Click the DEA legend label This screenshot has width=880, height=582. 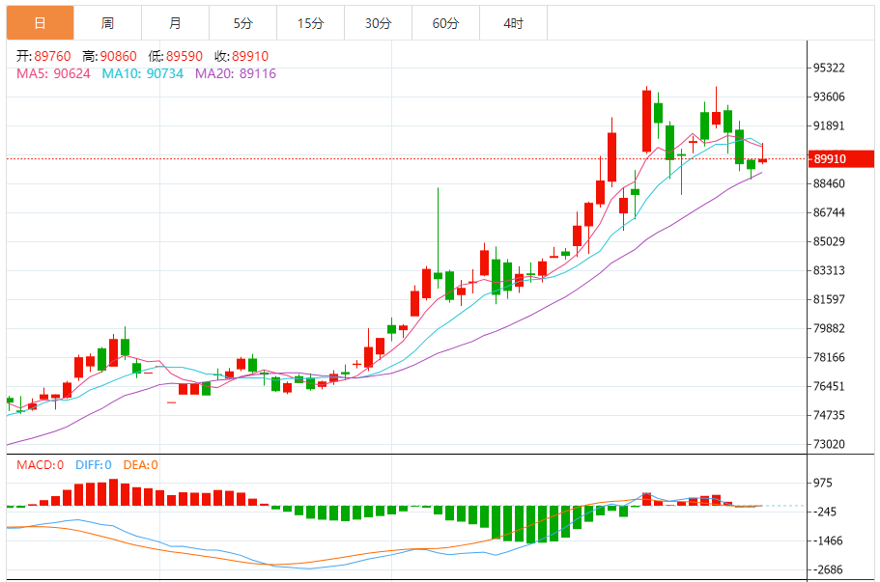coord(140,464)
